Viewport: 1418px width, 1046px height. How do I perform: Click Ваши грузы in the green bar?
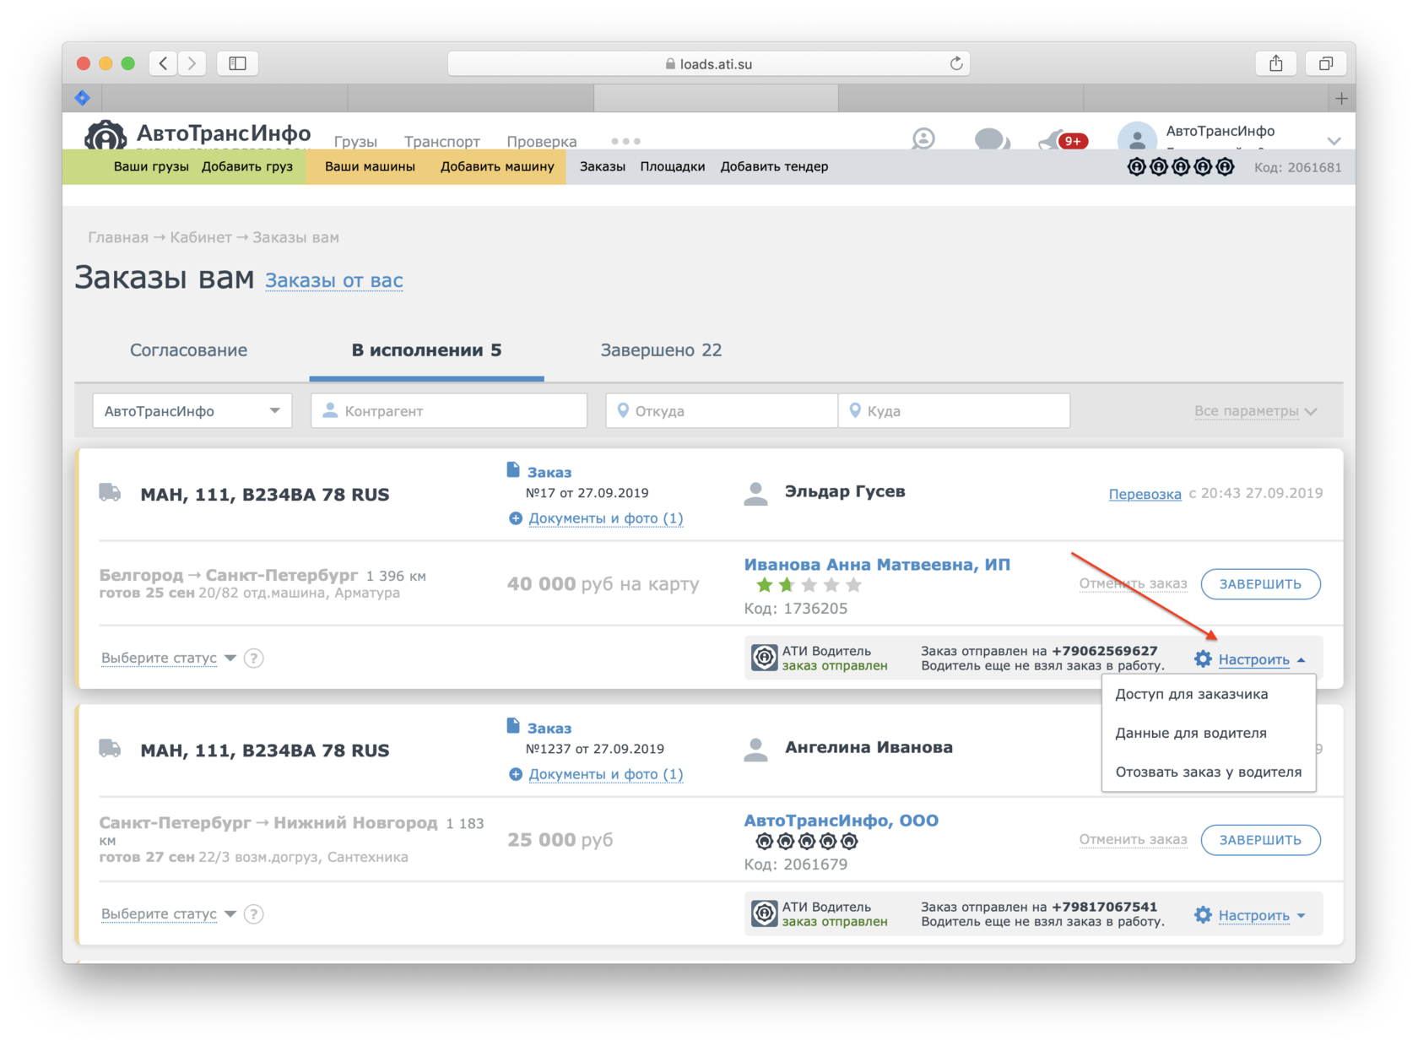(x=151, y=167)
